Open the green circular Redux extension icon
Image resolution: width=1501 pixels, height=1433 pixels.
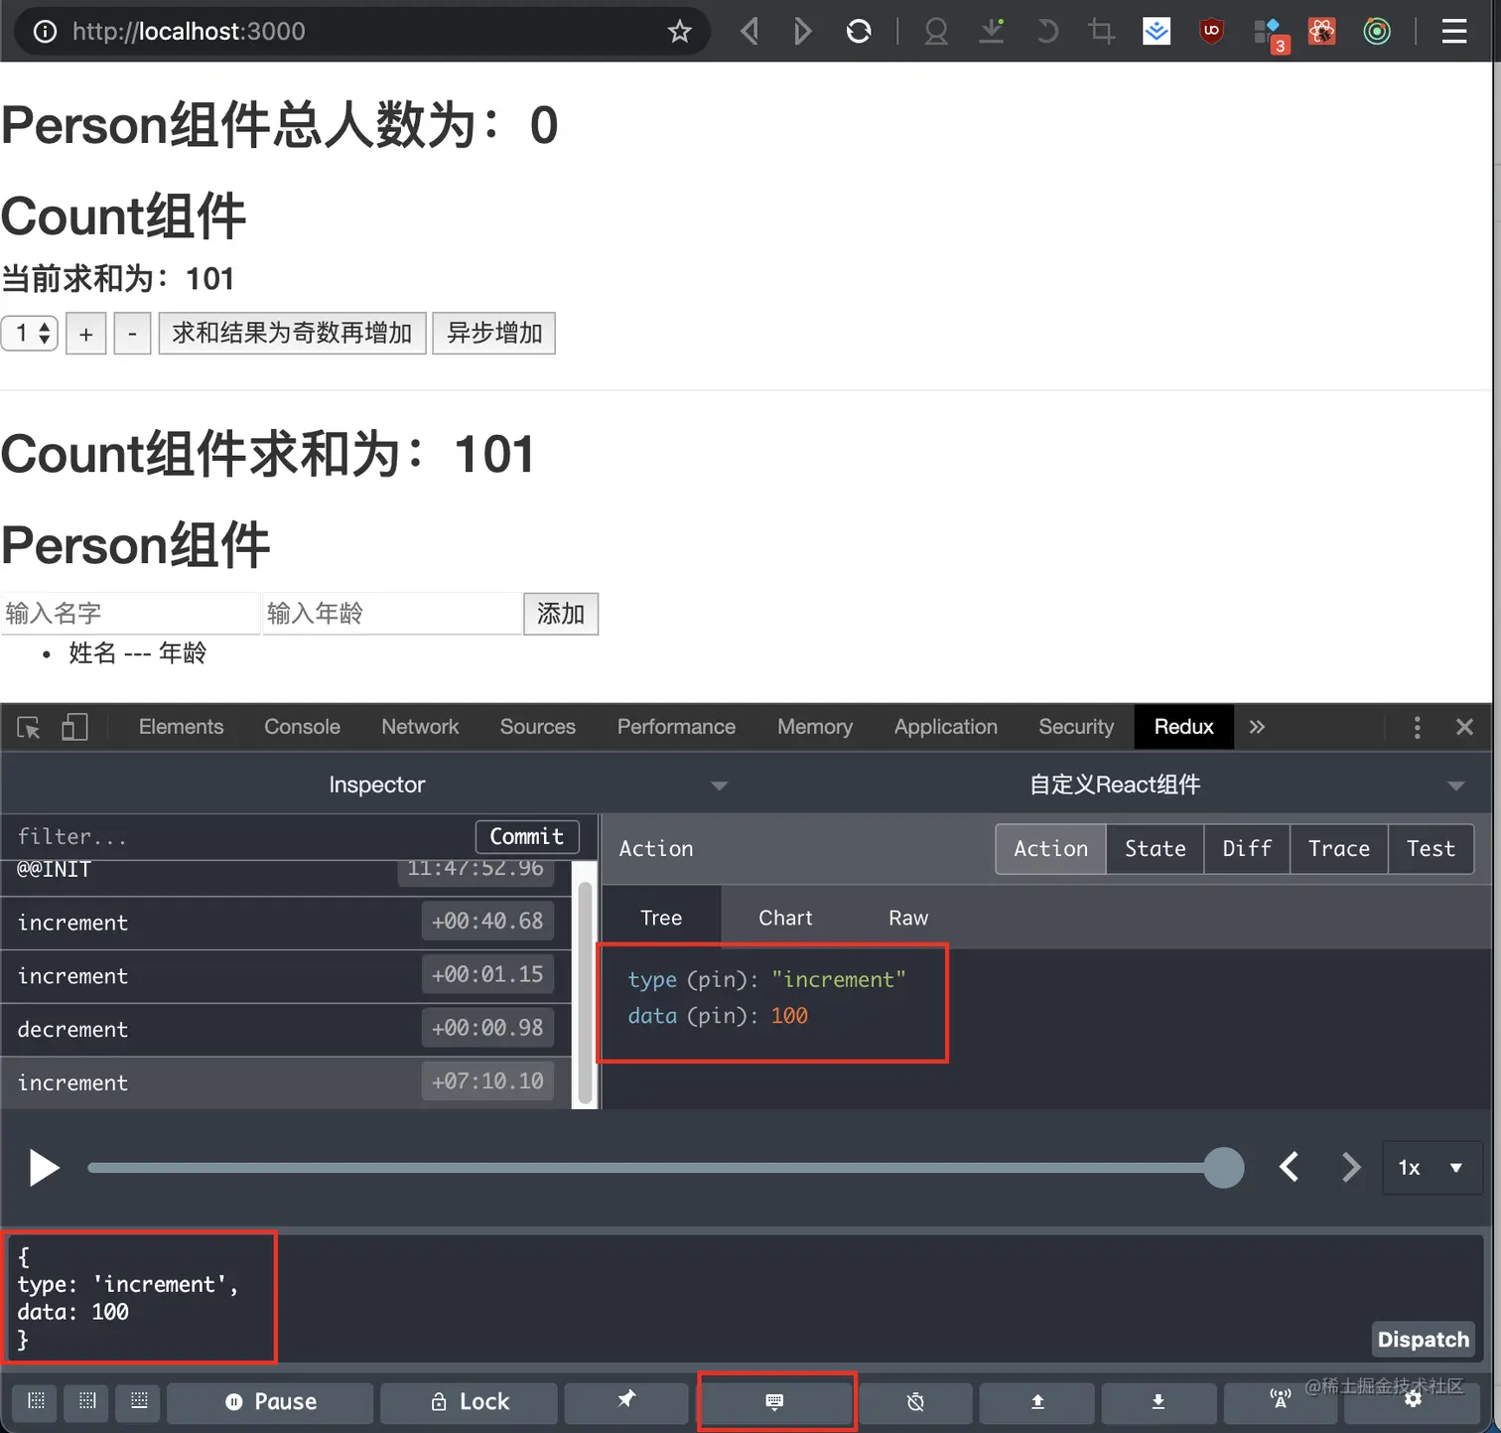click(x=1377, y=32)
